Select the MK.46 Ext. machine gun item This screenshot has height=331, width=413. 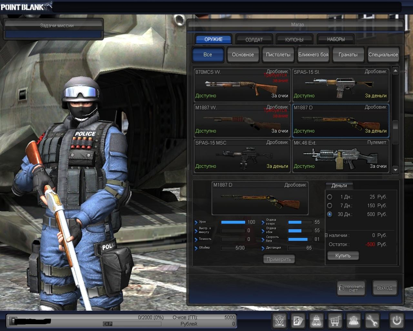(340, 156)
